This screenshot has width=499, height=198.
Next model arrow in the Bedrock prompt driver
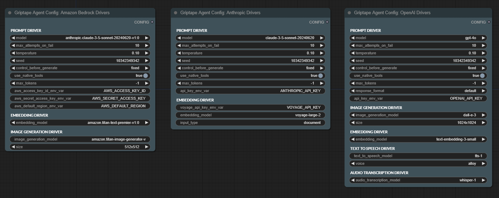(x=147, y=38)
